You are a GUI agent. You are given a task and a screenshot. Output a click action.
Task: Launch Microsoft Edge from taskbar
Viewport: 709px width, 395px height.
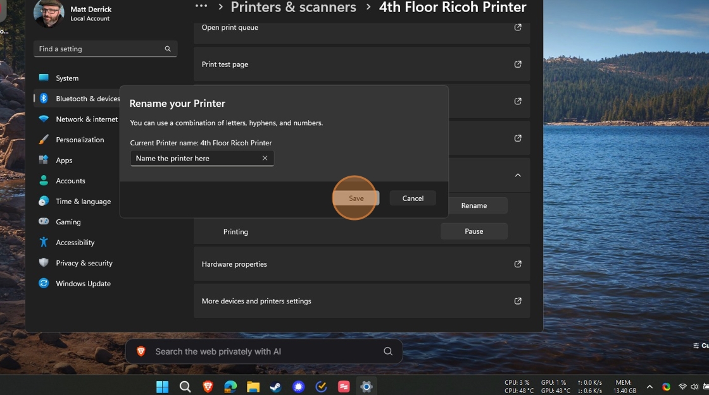click(x=230, y=386)
